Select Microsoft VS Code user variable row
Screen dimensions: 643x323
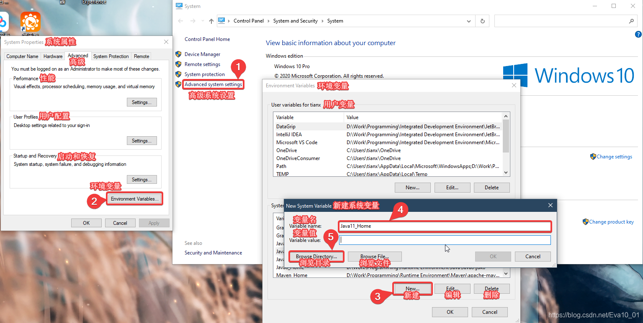tap(388, 142)
